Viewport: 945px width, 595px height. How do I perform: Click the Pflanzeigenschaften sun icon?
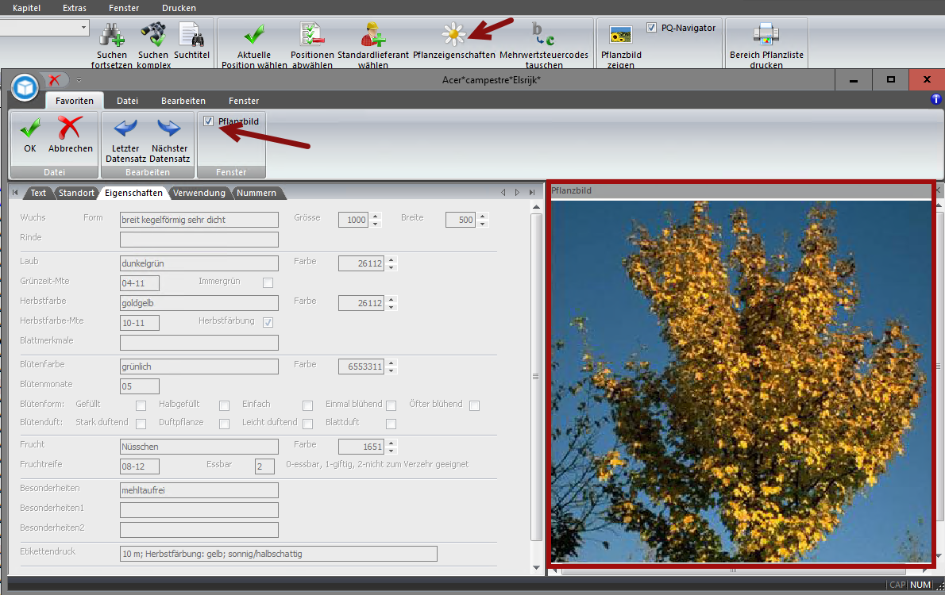(x=453, y=34)
